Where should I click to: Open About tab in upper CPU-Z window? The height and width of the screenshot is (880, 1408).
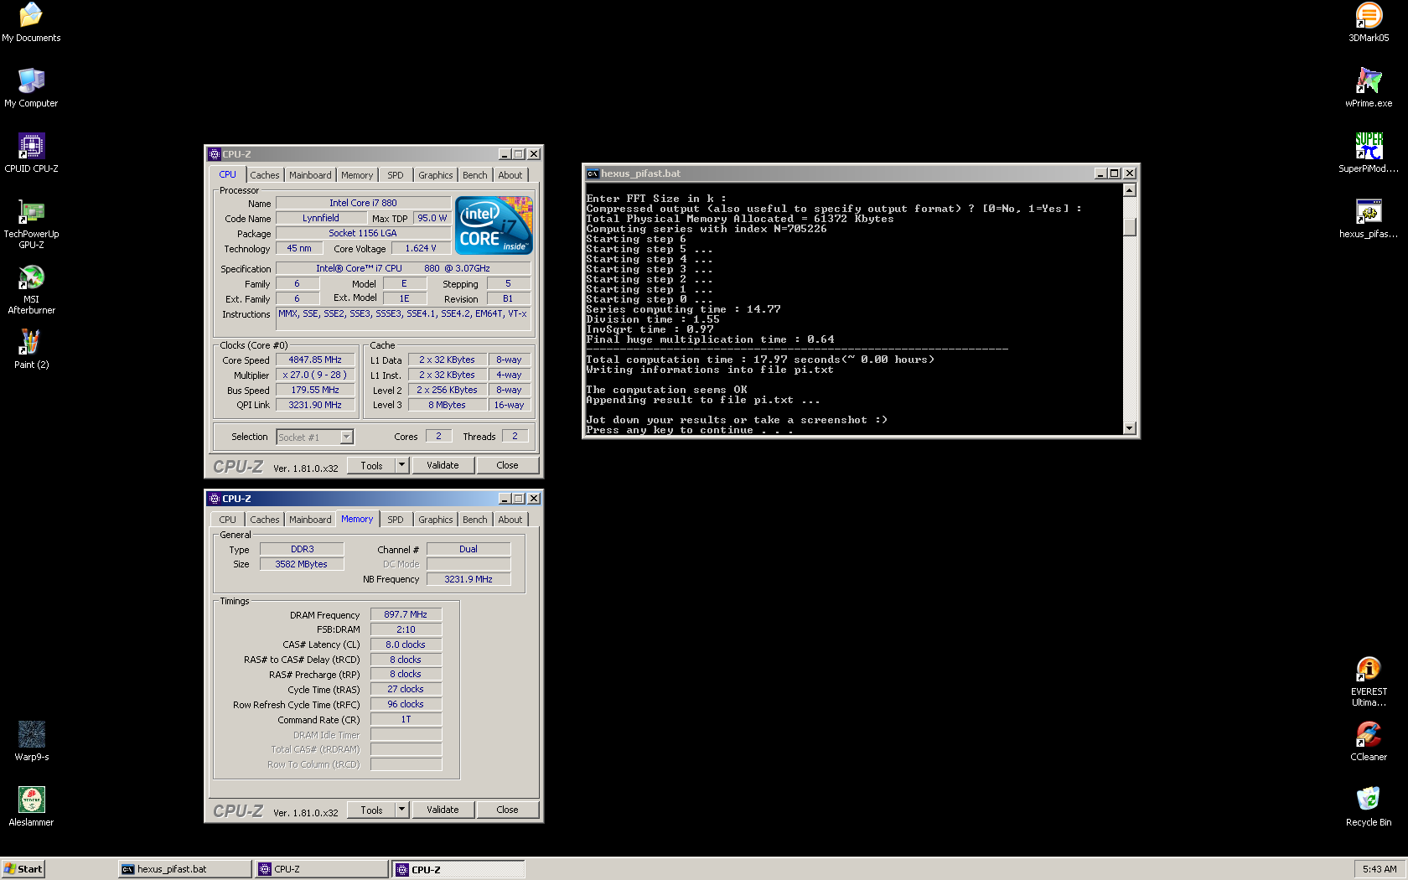[510, 175]
